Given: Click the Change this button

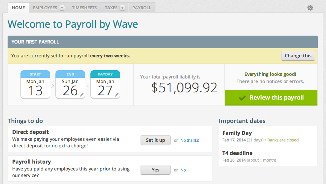Looking at the screenshot, I should (x=298, y=56).
